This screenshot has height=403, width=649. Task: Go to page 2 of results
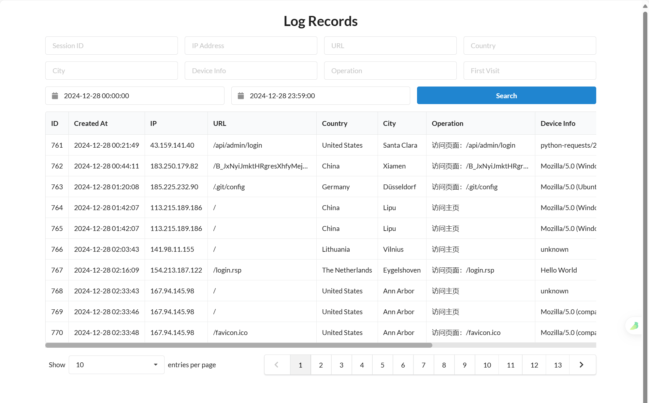[321, 365]
